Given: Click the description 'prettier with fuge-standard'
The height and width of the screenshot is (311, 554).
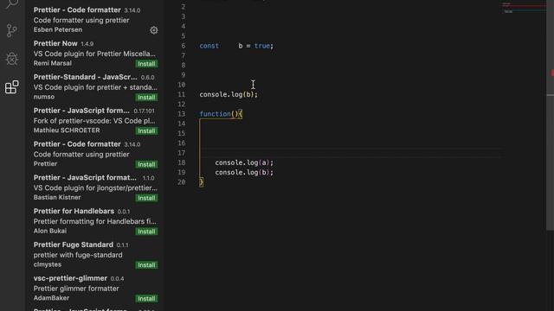Looking at the screenshot, I should [x=78, y=255].
